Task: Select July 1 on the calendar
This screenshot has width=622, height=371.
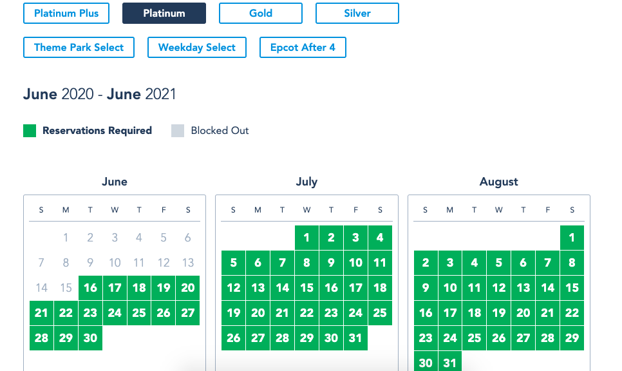Action: point(306,238)
